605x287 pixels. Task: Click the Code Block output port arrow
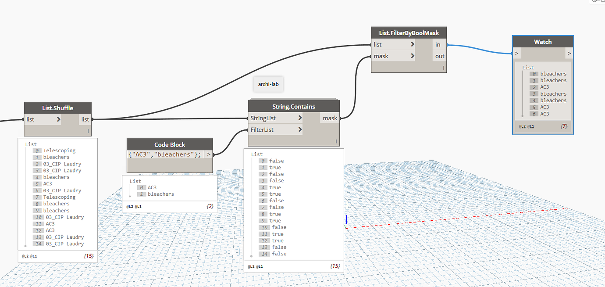coord(208,154)
